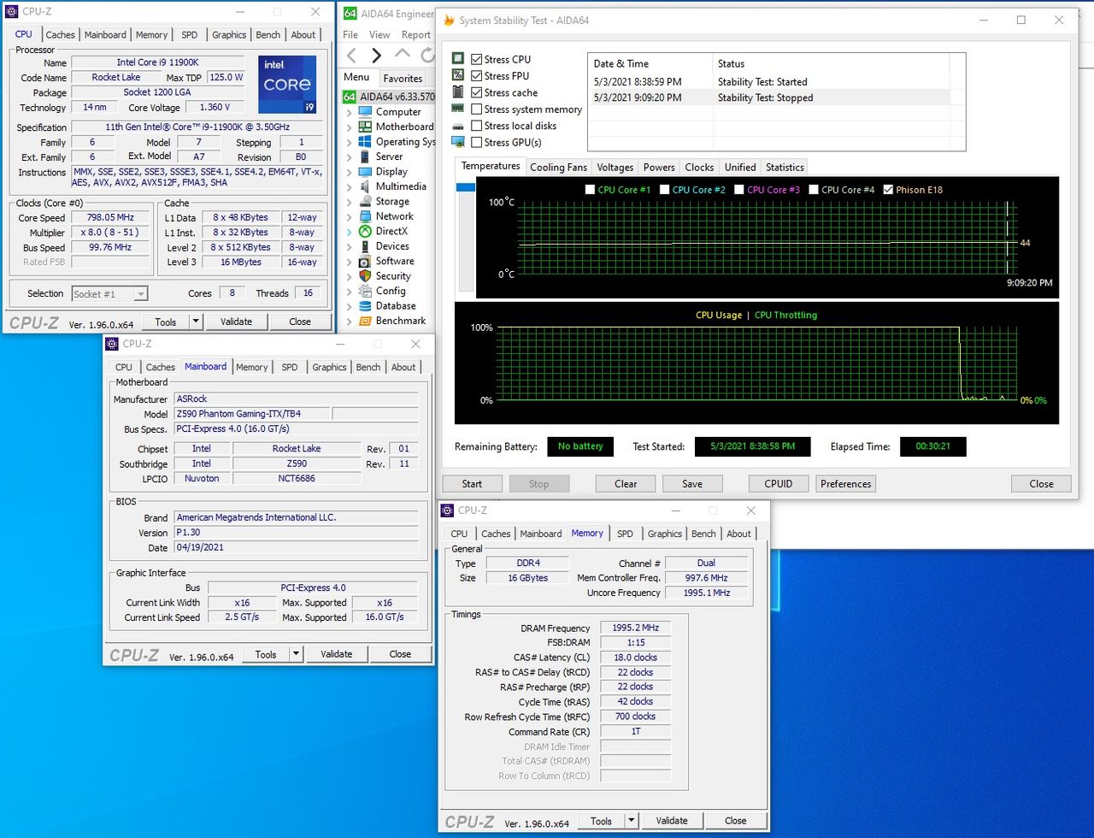Open AIDA64 File menu
Screen dimensions: 1094x838
[350, 35]
